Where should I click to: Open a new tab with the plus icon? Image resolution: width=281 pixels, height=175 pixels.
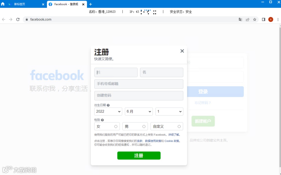pos(91,4)
